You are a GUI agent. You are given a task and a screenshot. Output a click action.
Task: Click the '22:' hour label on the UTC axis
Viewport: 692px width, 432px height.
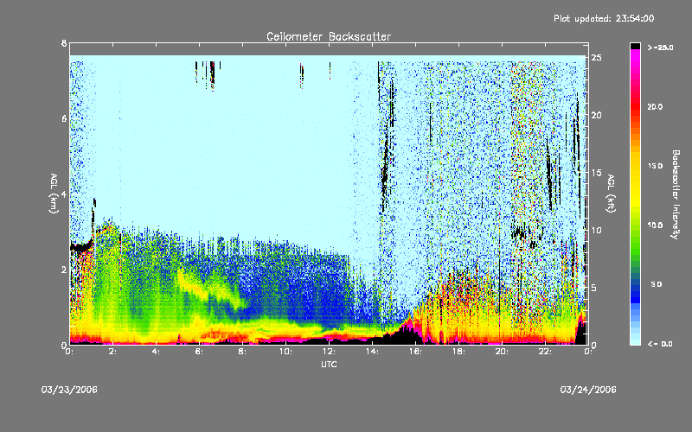pos(545,352)
